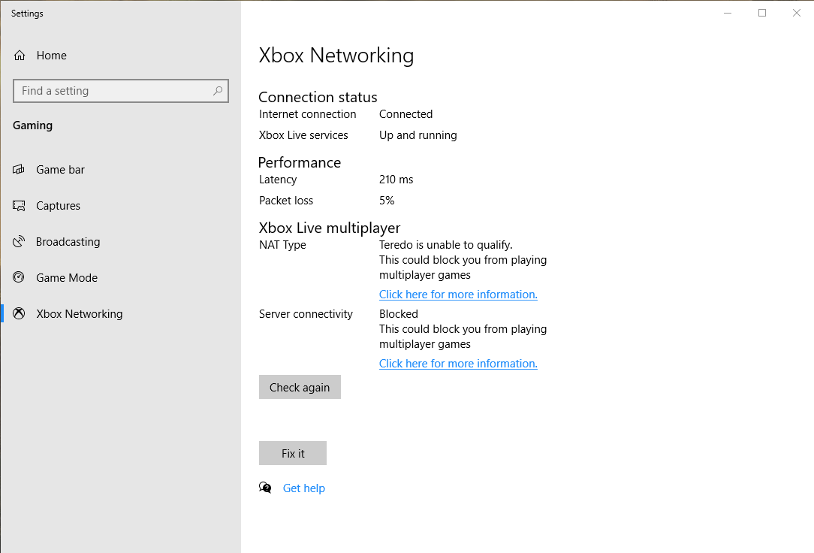Click the Connected status value

pos(405,114)
